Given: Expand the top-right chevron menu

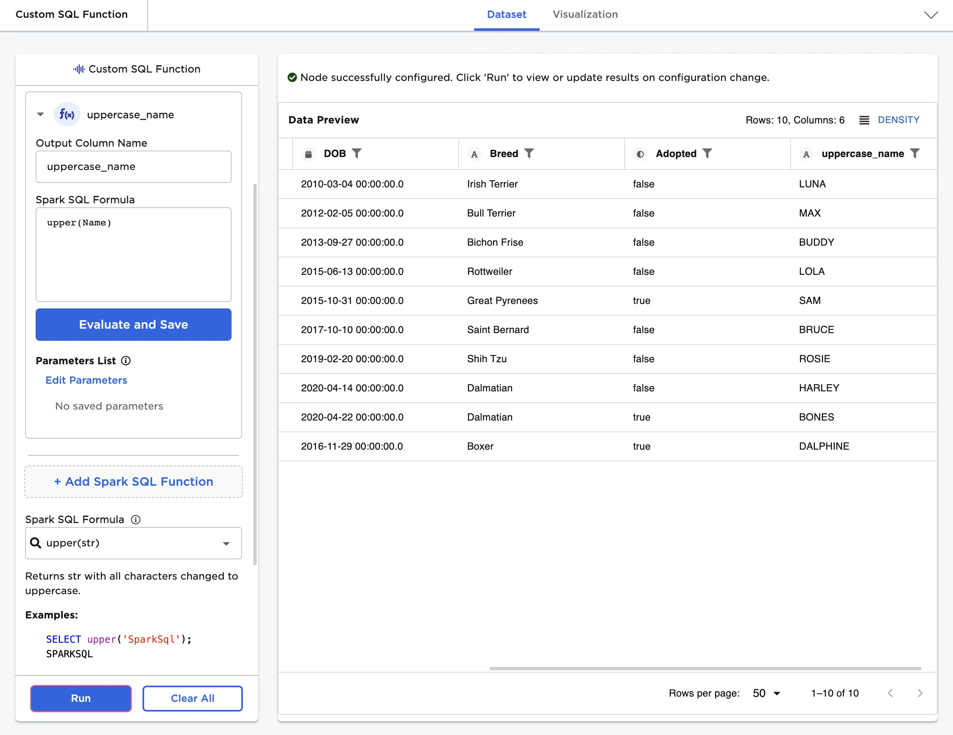Looking at the screenshot, I should 931,15.
